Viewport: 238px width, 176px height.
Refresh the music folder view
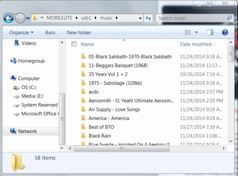[148, 18]
